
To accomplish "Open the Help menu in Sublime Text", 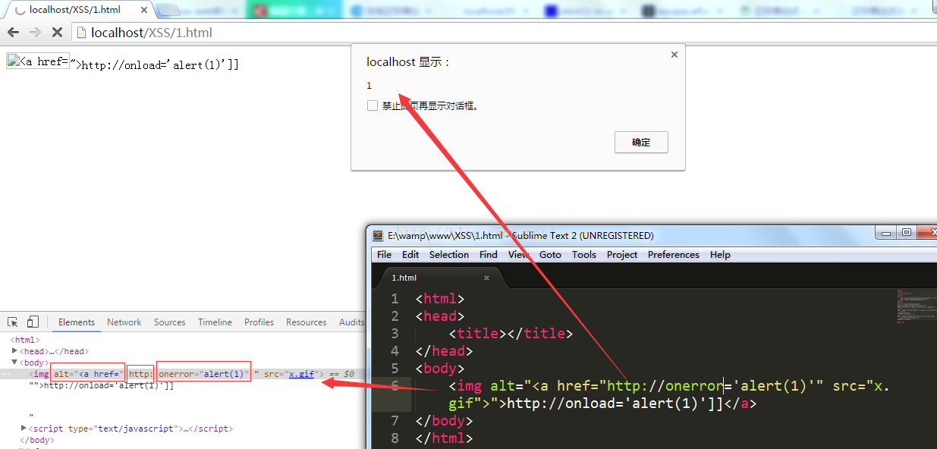I will [x=720, y=255].
